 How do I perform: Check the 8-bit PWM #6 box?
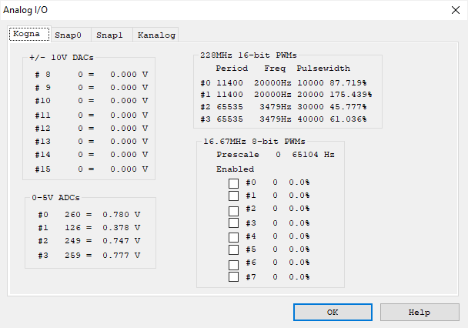point(234,264)
